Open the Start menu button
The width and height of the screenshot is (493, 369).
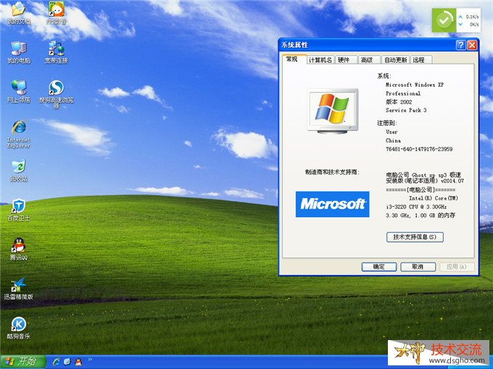[x=23, y=362]
